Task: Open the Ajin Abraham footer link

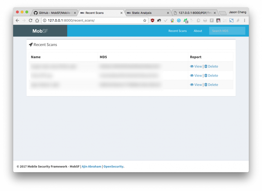Action: pyautogui.click(x=91, y=166)
